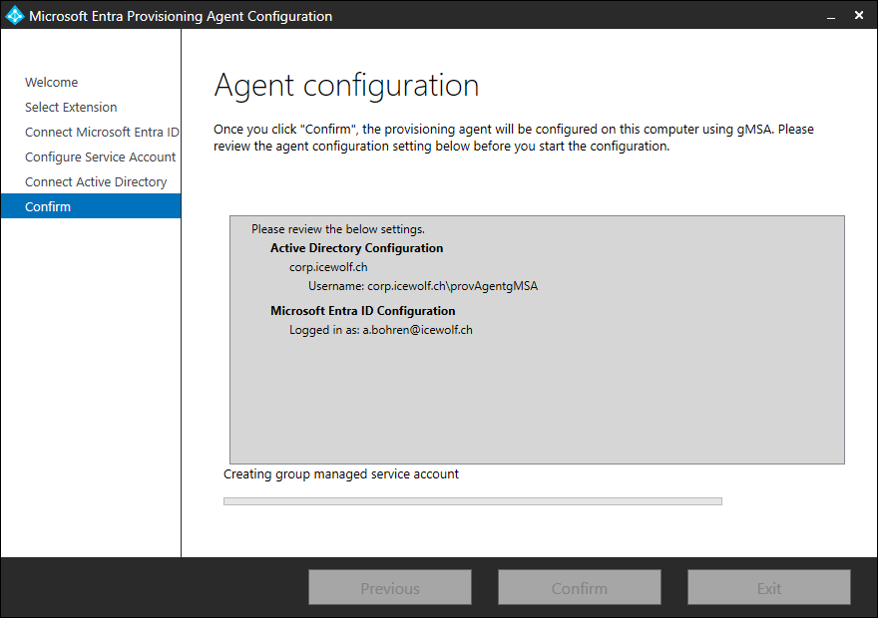Select the highlighted Confirm step in sidebar
Image resolution: width=878 pixels, height=618 pixels.
48,207
